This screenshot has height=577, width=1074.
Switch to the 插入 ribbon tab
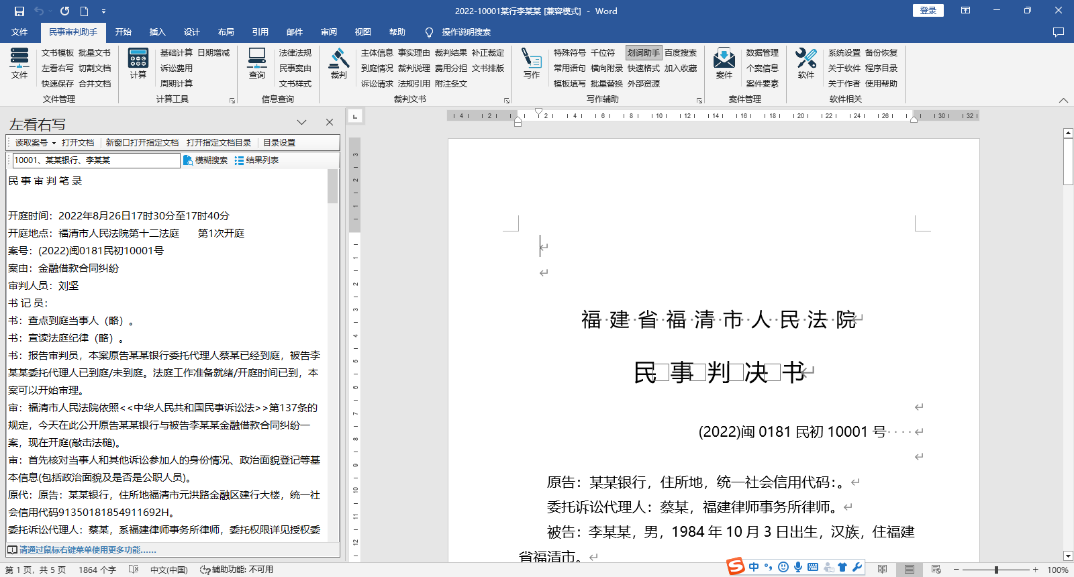(158, 32)
